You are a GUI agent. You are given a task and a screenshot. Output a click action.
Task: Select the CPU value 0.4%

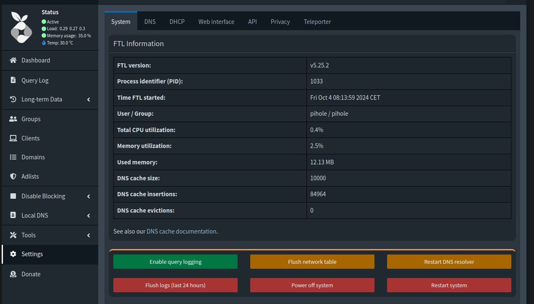pos(317,130)
